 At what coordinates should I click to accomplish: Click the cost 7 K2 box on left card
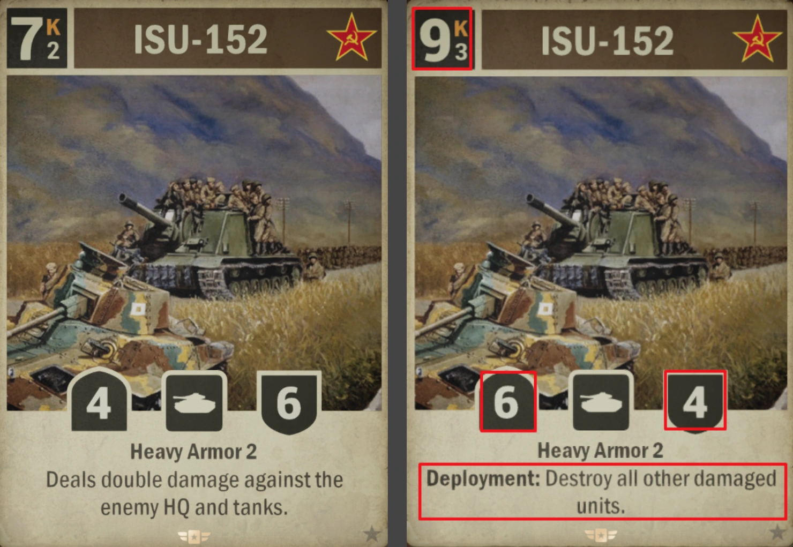coord(37,38)
